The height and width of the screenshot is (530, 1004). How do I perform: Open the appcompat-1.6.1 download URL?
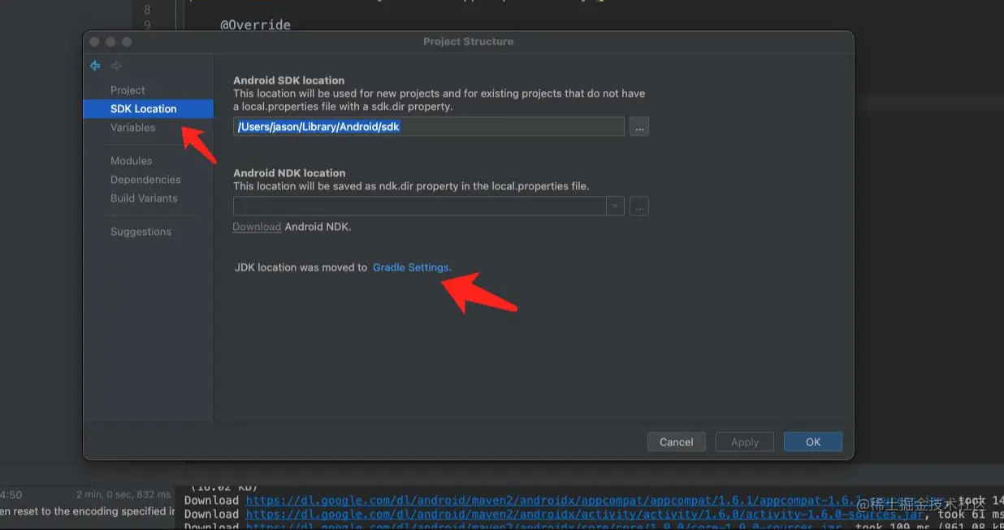[x=536, y=500]
